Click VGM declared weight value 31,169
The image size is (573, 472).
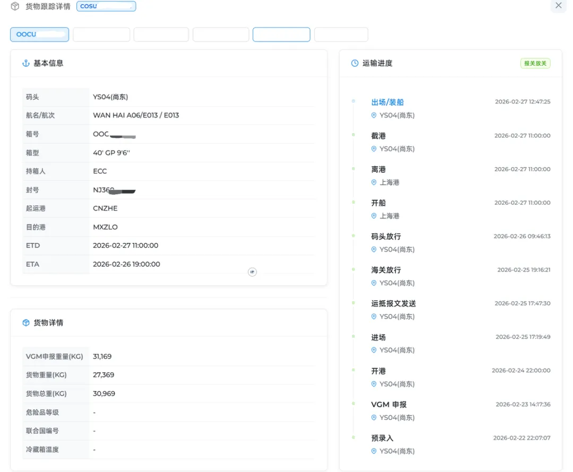coord(102,356)
